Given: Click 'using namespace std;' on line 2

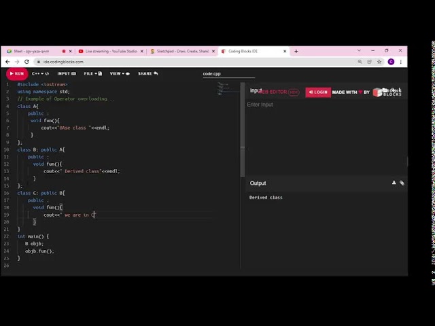Looking at the screenshot, I should (43, 92).
